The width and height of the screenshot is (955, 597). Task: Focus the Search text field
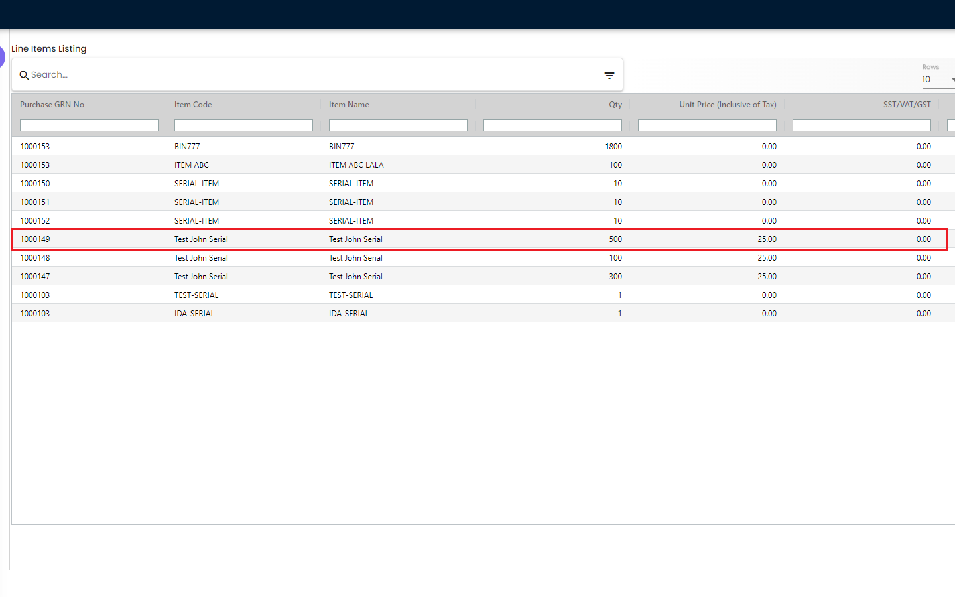pos(312,75)
